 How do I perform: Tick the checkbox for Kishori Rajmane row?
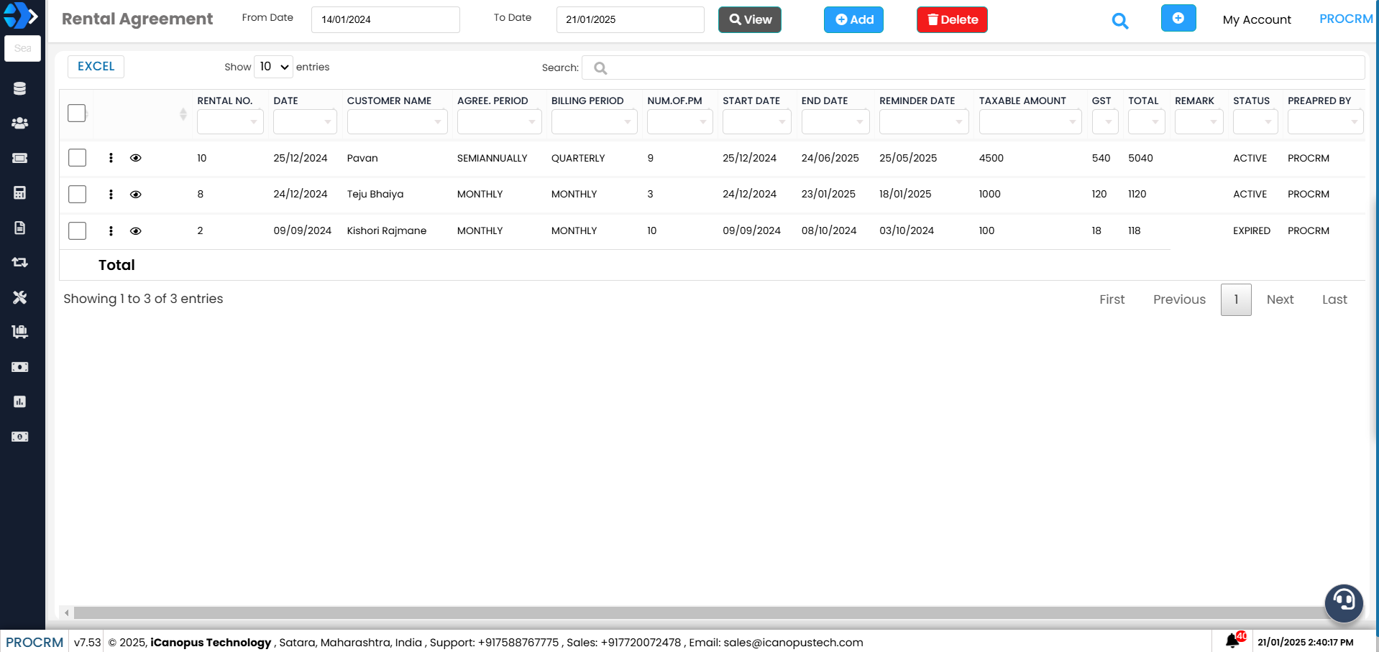tap(77, 230)
